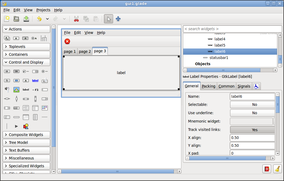Select the blue Link Button widget
The height and width of the screenshot is (181, 284).
point(35,80)
